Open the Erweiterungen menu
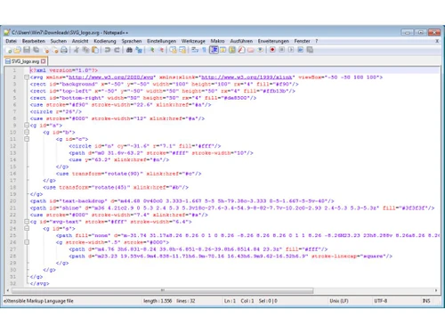Viewport: 445px width, 334px height. (x=273, y=41)
